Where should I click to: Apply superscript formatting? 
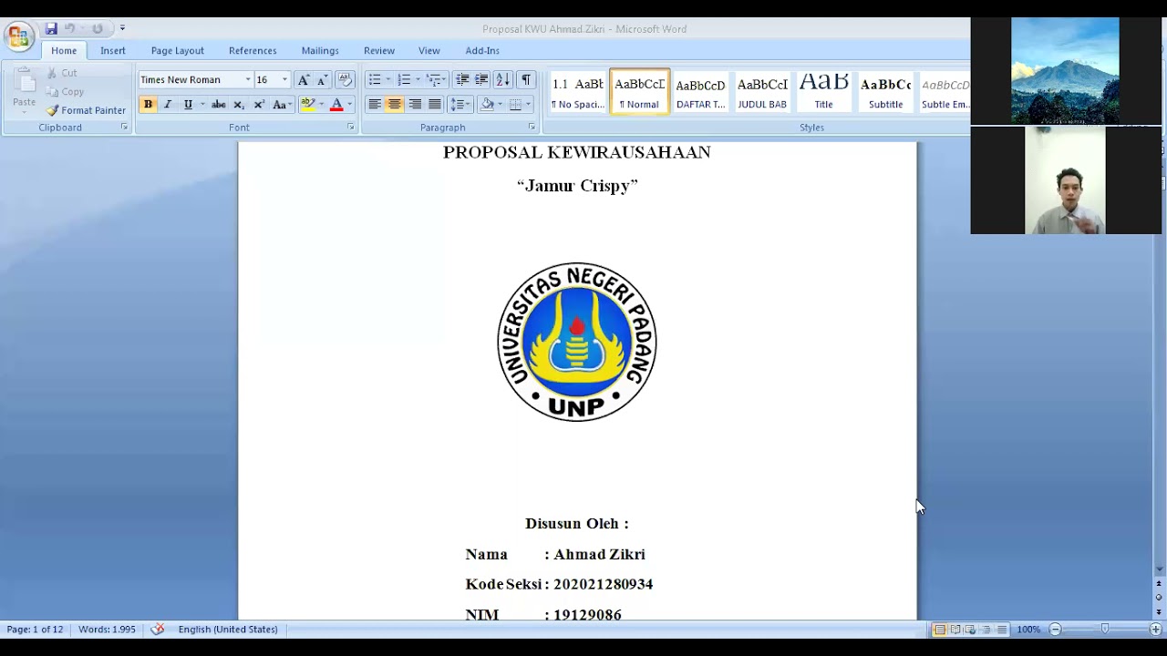click(259, 105)
